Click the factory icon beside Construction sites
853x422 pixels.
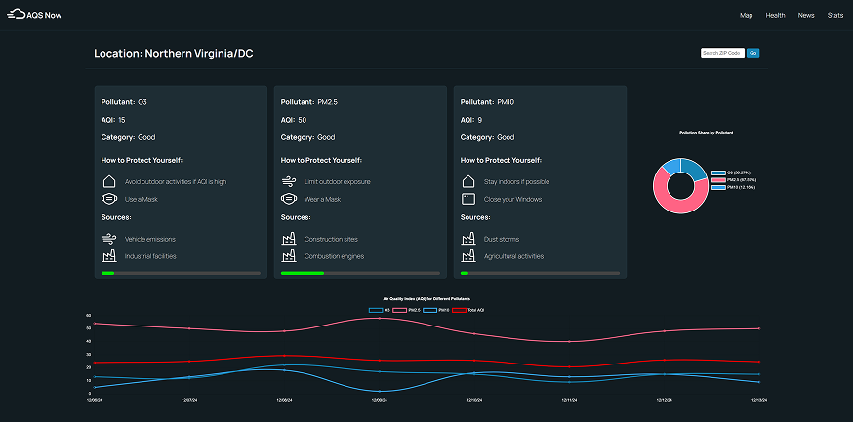coord(288,238)
